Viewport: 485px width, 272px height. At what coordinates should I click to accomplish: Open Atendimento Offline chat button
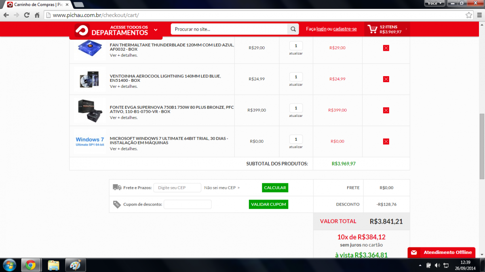click(441, 253)
